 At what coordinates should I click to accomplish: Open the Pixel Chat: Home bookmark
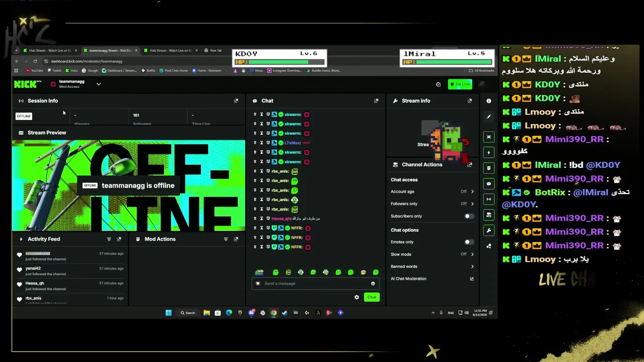point(174,70)
